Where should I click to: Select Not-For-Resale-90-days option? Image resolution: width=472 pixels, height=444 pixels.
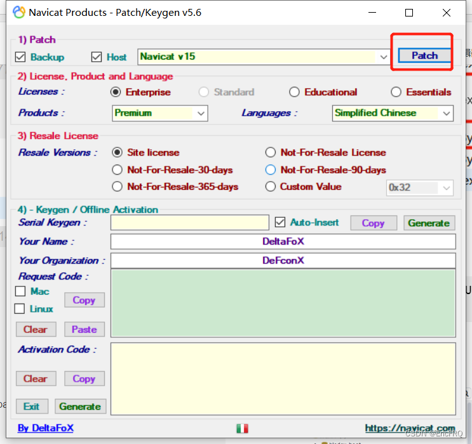coord(271,170)
